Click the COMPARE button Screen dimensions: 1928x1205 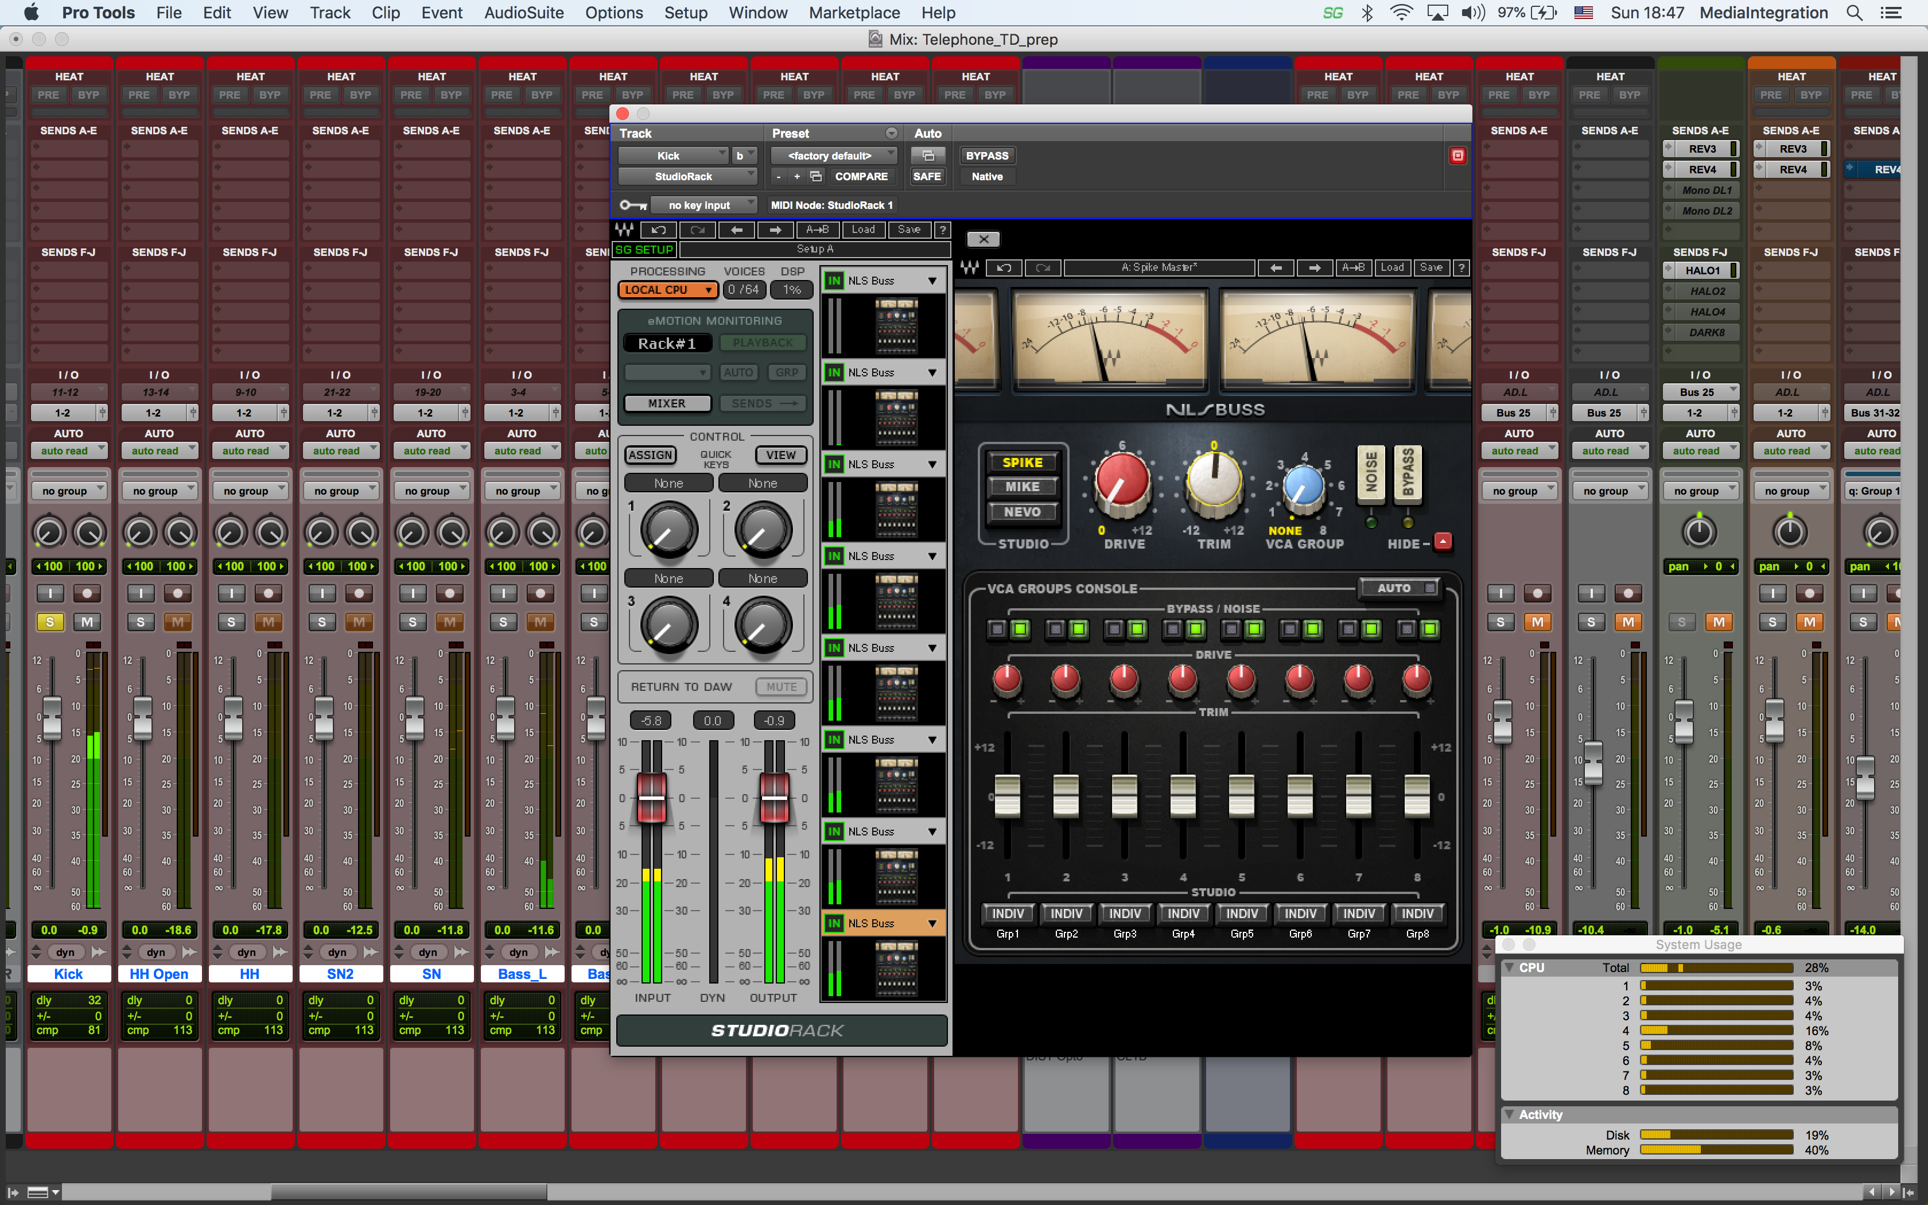861,176
